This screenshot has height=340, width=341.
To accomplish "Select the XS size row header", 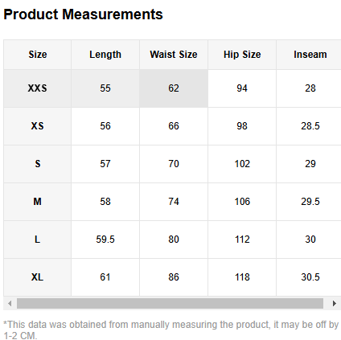I will [38, 126].
